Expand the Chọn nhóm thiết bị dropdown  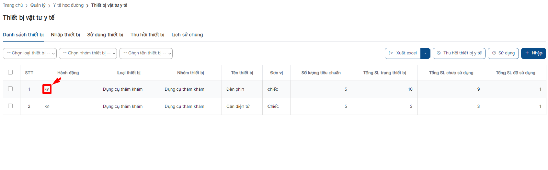[x=88, y=53]
